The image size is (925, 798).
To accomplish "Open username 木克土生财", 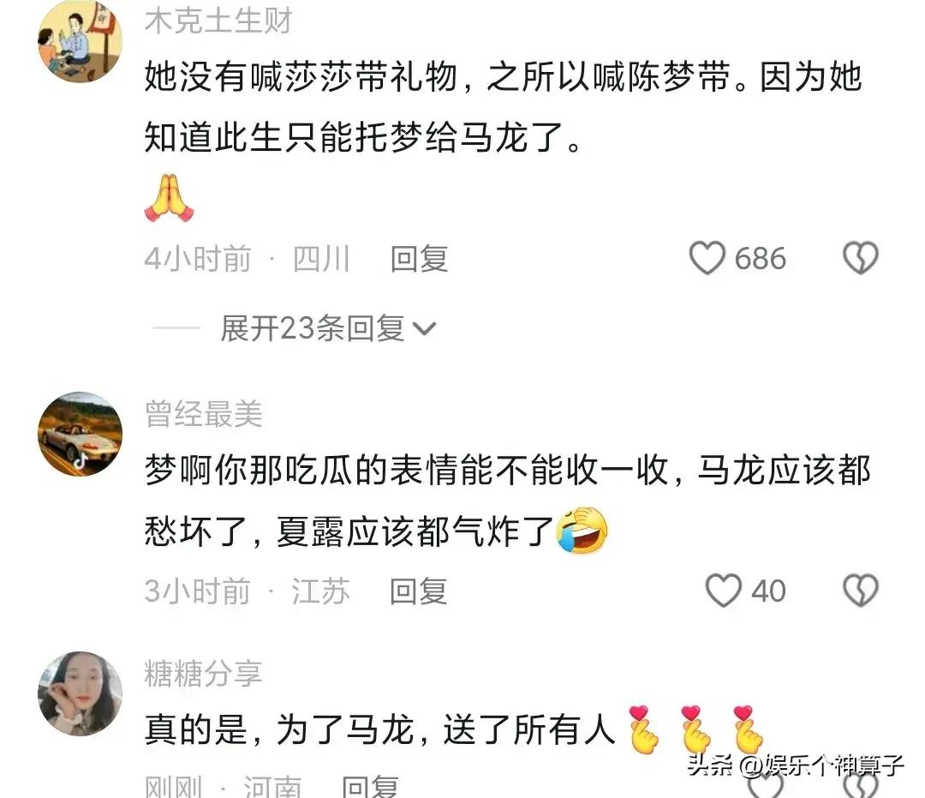I will pos(218,20).
